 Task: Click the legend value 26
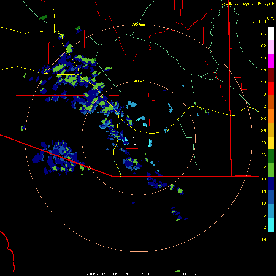coord(263,155)
